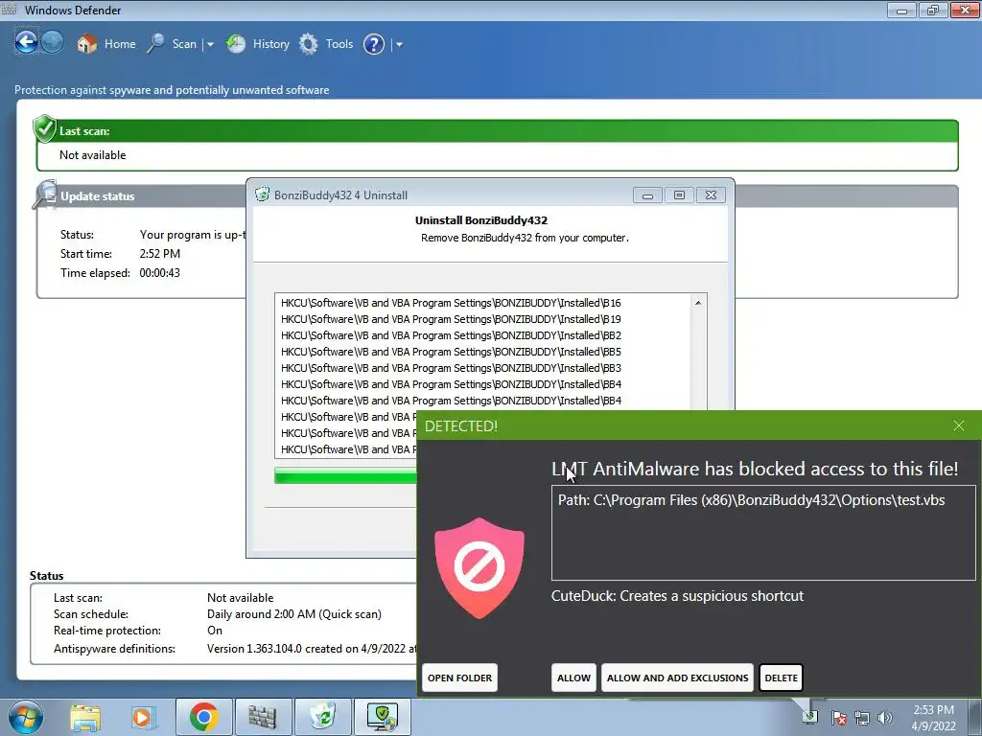This screenshot has height=736, width=982.
Task: Close the DETECTED! alert popup
Action: [x=959, y=425]
